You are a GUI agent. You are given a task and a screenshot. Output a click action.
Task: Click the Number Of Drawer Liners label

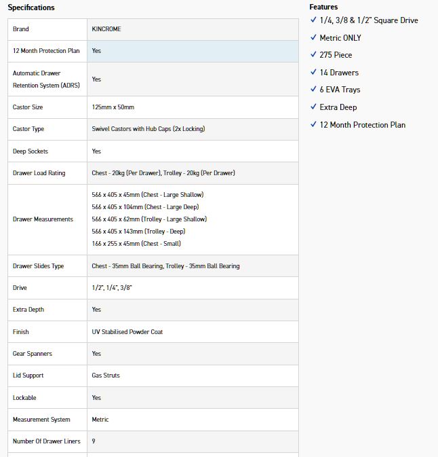47,441
